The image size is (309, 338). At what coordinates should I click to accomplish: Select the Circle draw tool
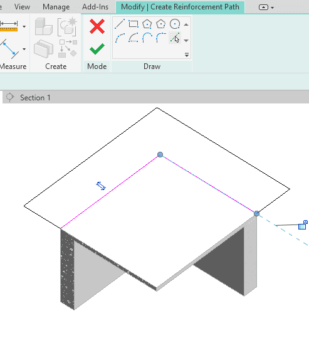point(174,24)
